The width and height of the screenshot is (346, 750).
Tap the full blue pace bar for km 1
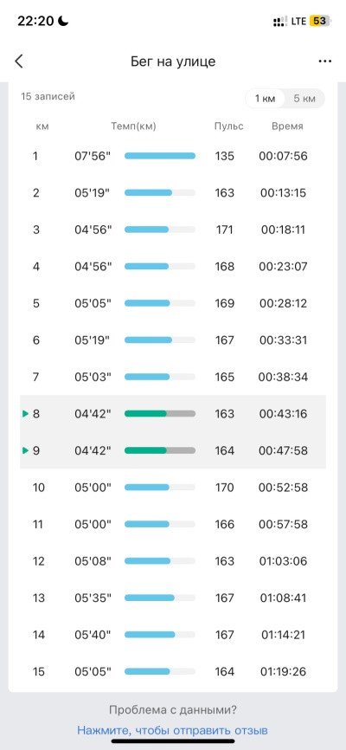point(160,156)
